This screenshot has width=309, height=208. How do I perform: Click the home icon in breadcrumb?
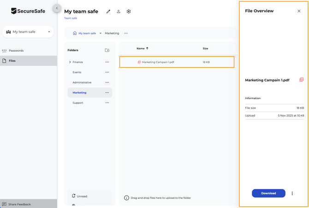click(75, 33)
